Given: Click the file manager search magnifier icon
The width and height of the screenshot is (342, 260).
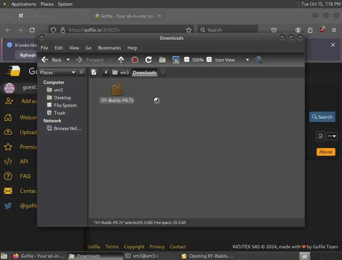Looking at the screenshot, I should (x=259, y=60).
